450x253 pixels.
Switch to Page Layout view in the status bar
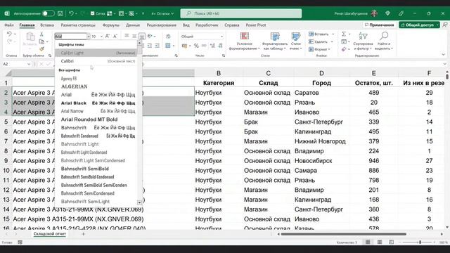[x=380, y=242]
